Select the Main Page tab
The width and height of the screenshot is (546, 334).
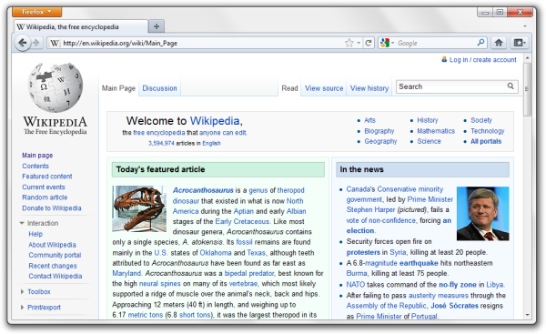coord(118,88)
